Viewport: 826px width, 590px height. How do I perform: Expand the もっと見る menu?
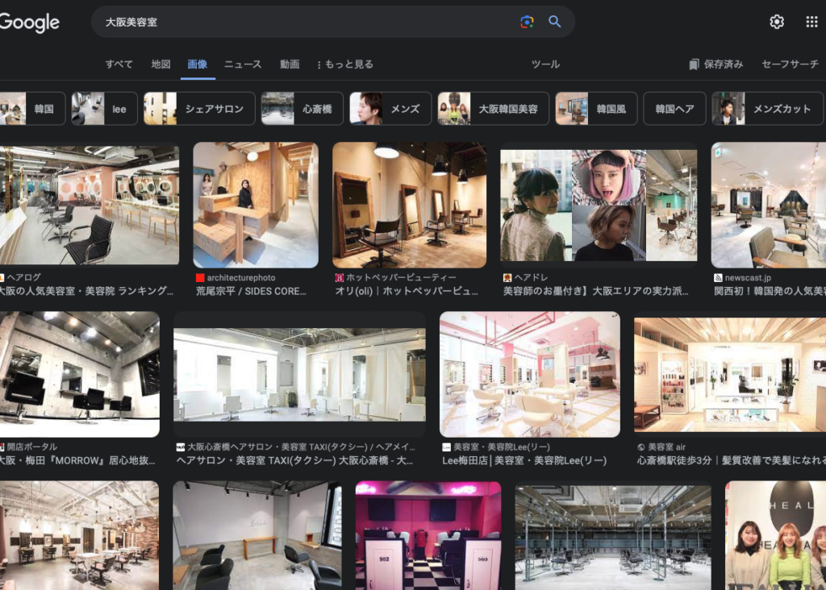pyautogui.click(x=345, y=64)
